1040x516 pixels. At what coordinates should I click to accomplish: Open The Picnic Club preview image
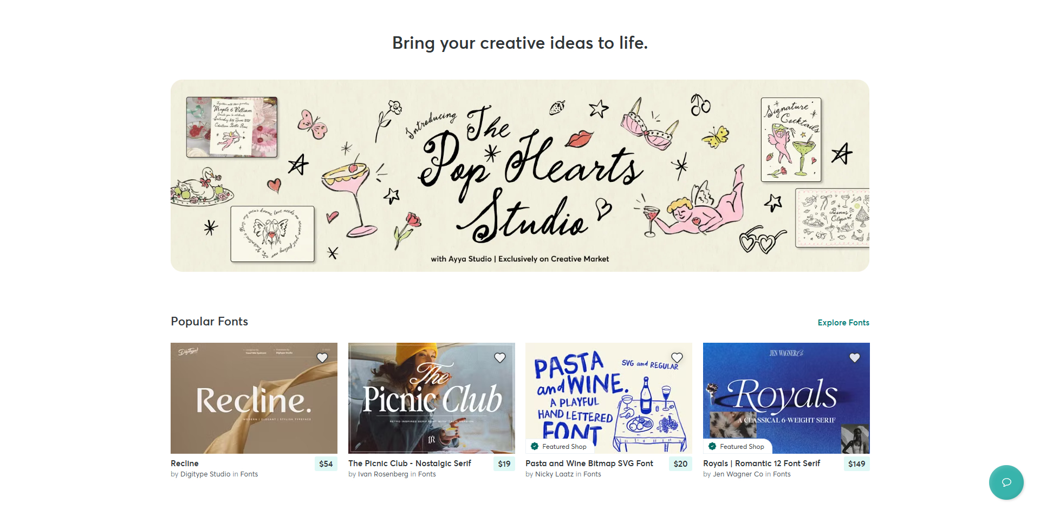pyautogui.click(x=432, y=398)
